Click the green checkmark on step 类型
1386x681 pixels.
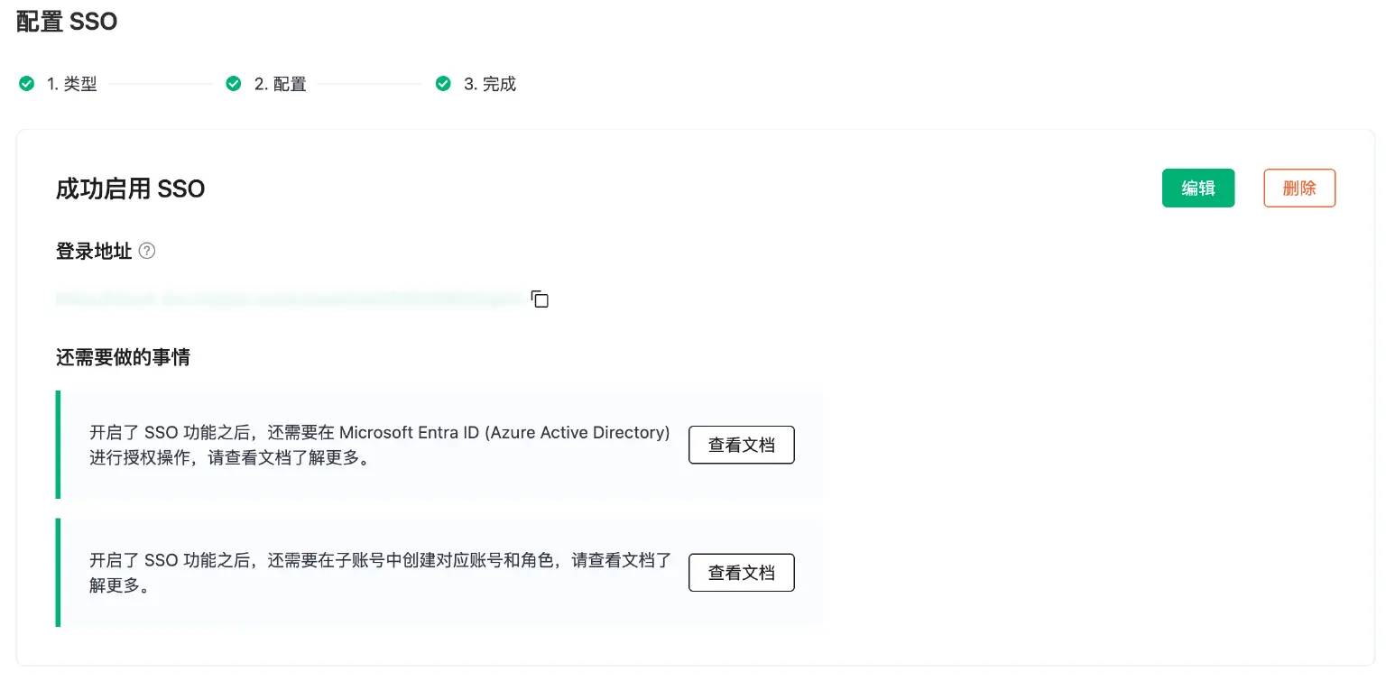26,83
